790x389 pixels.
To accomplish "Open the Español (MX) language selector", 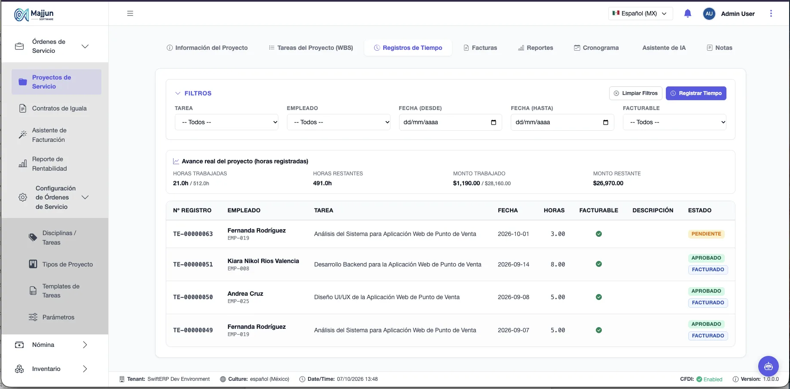I will [x=640, y=13].
